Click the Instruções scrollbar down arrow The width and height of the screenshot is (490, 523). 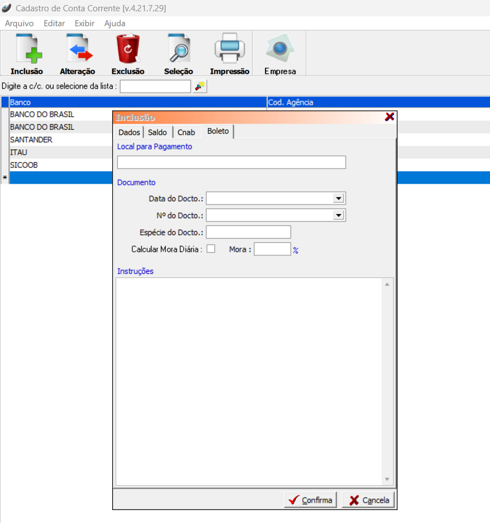(x=387, y=479)
